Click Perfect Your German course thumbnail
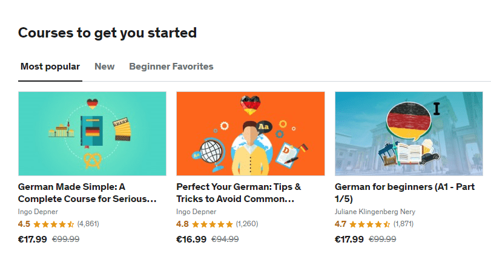 click(250, 134)
